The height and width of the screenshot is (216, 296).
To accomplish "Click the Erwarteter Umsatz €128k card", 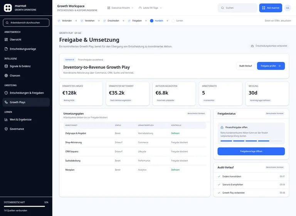I will (81, 94).
